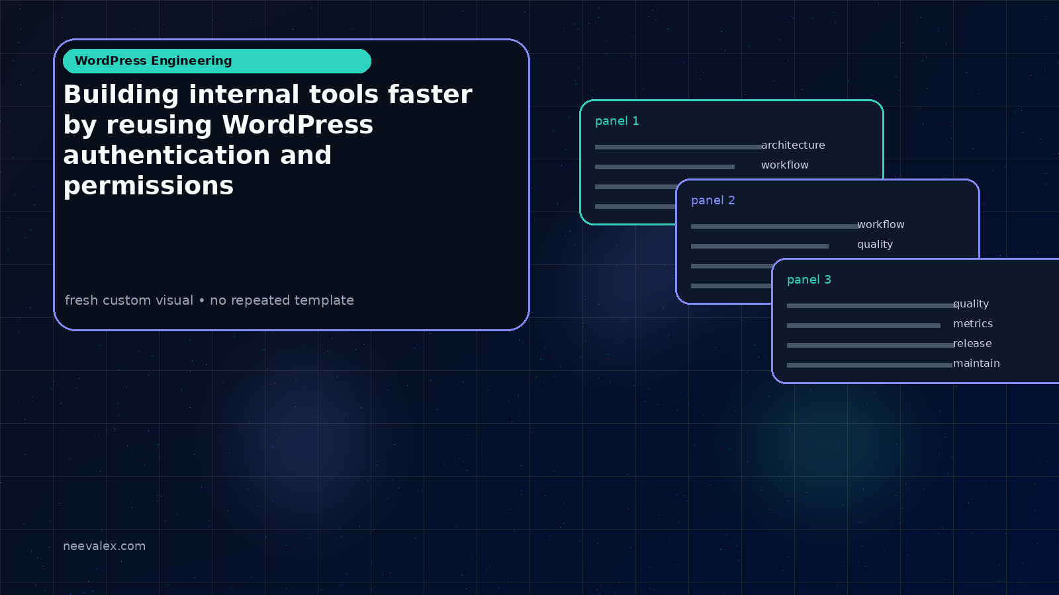This screenshot has height=595, width=1059.
Task: Click the "panel 1" title
Action: 617,121
